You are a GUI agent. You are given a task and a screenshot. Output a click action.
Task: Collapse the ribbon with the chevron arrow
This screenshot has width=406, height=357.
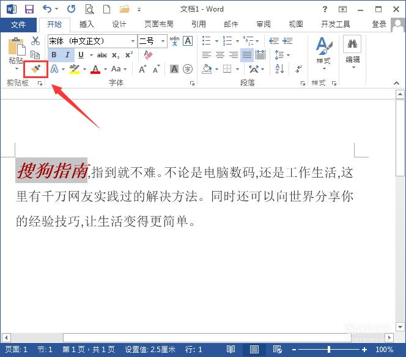pyautogui.click(x=396, y=83)
